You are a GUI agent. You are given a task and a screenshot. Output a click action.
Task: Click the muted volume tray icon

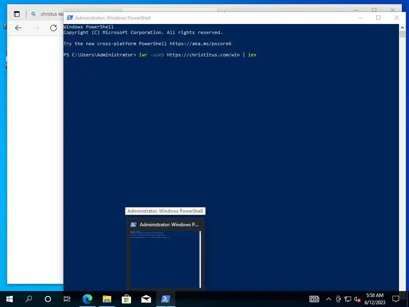(x=357, y=299)
